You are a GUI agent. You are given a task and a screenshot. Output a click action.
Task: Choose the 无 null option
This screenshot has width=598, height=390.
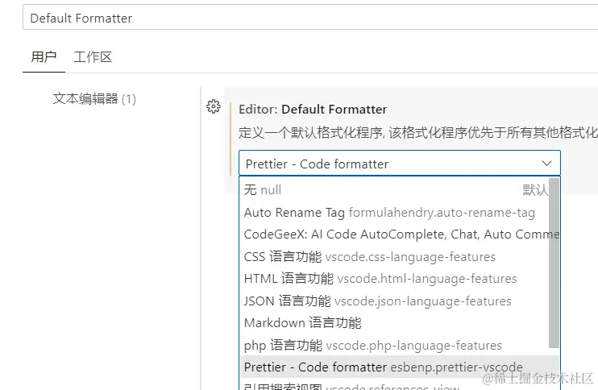[x=395, y=189]
